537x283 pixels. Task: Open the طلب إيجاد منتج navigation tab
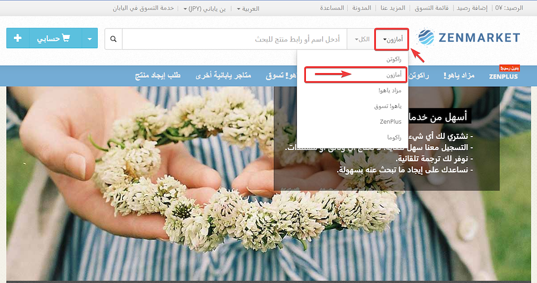(x=157, y=75)
